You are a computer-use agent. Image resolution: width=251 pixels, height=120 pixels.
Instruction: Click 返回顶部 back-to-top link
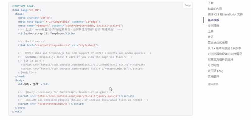click(x=213, y=84)
